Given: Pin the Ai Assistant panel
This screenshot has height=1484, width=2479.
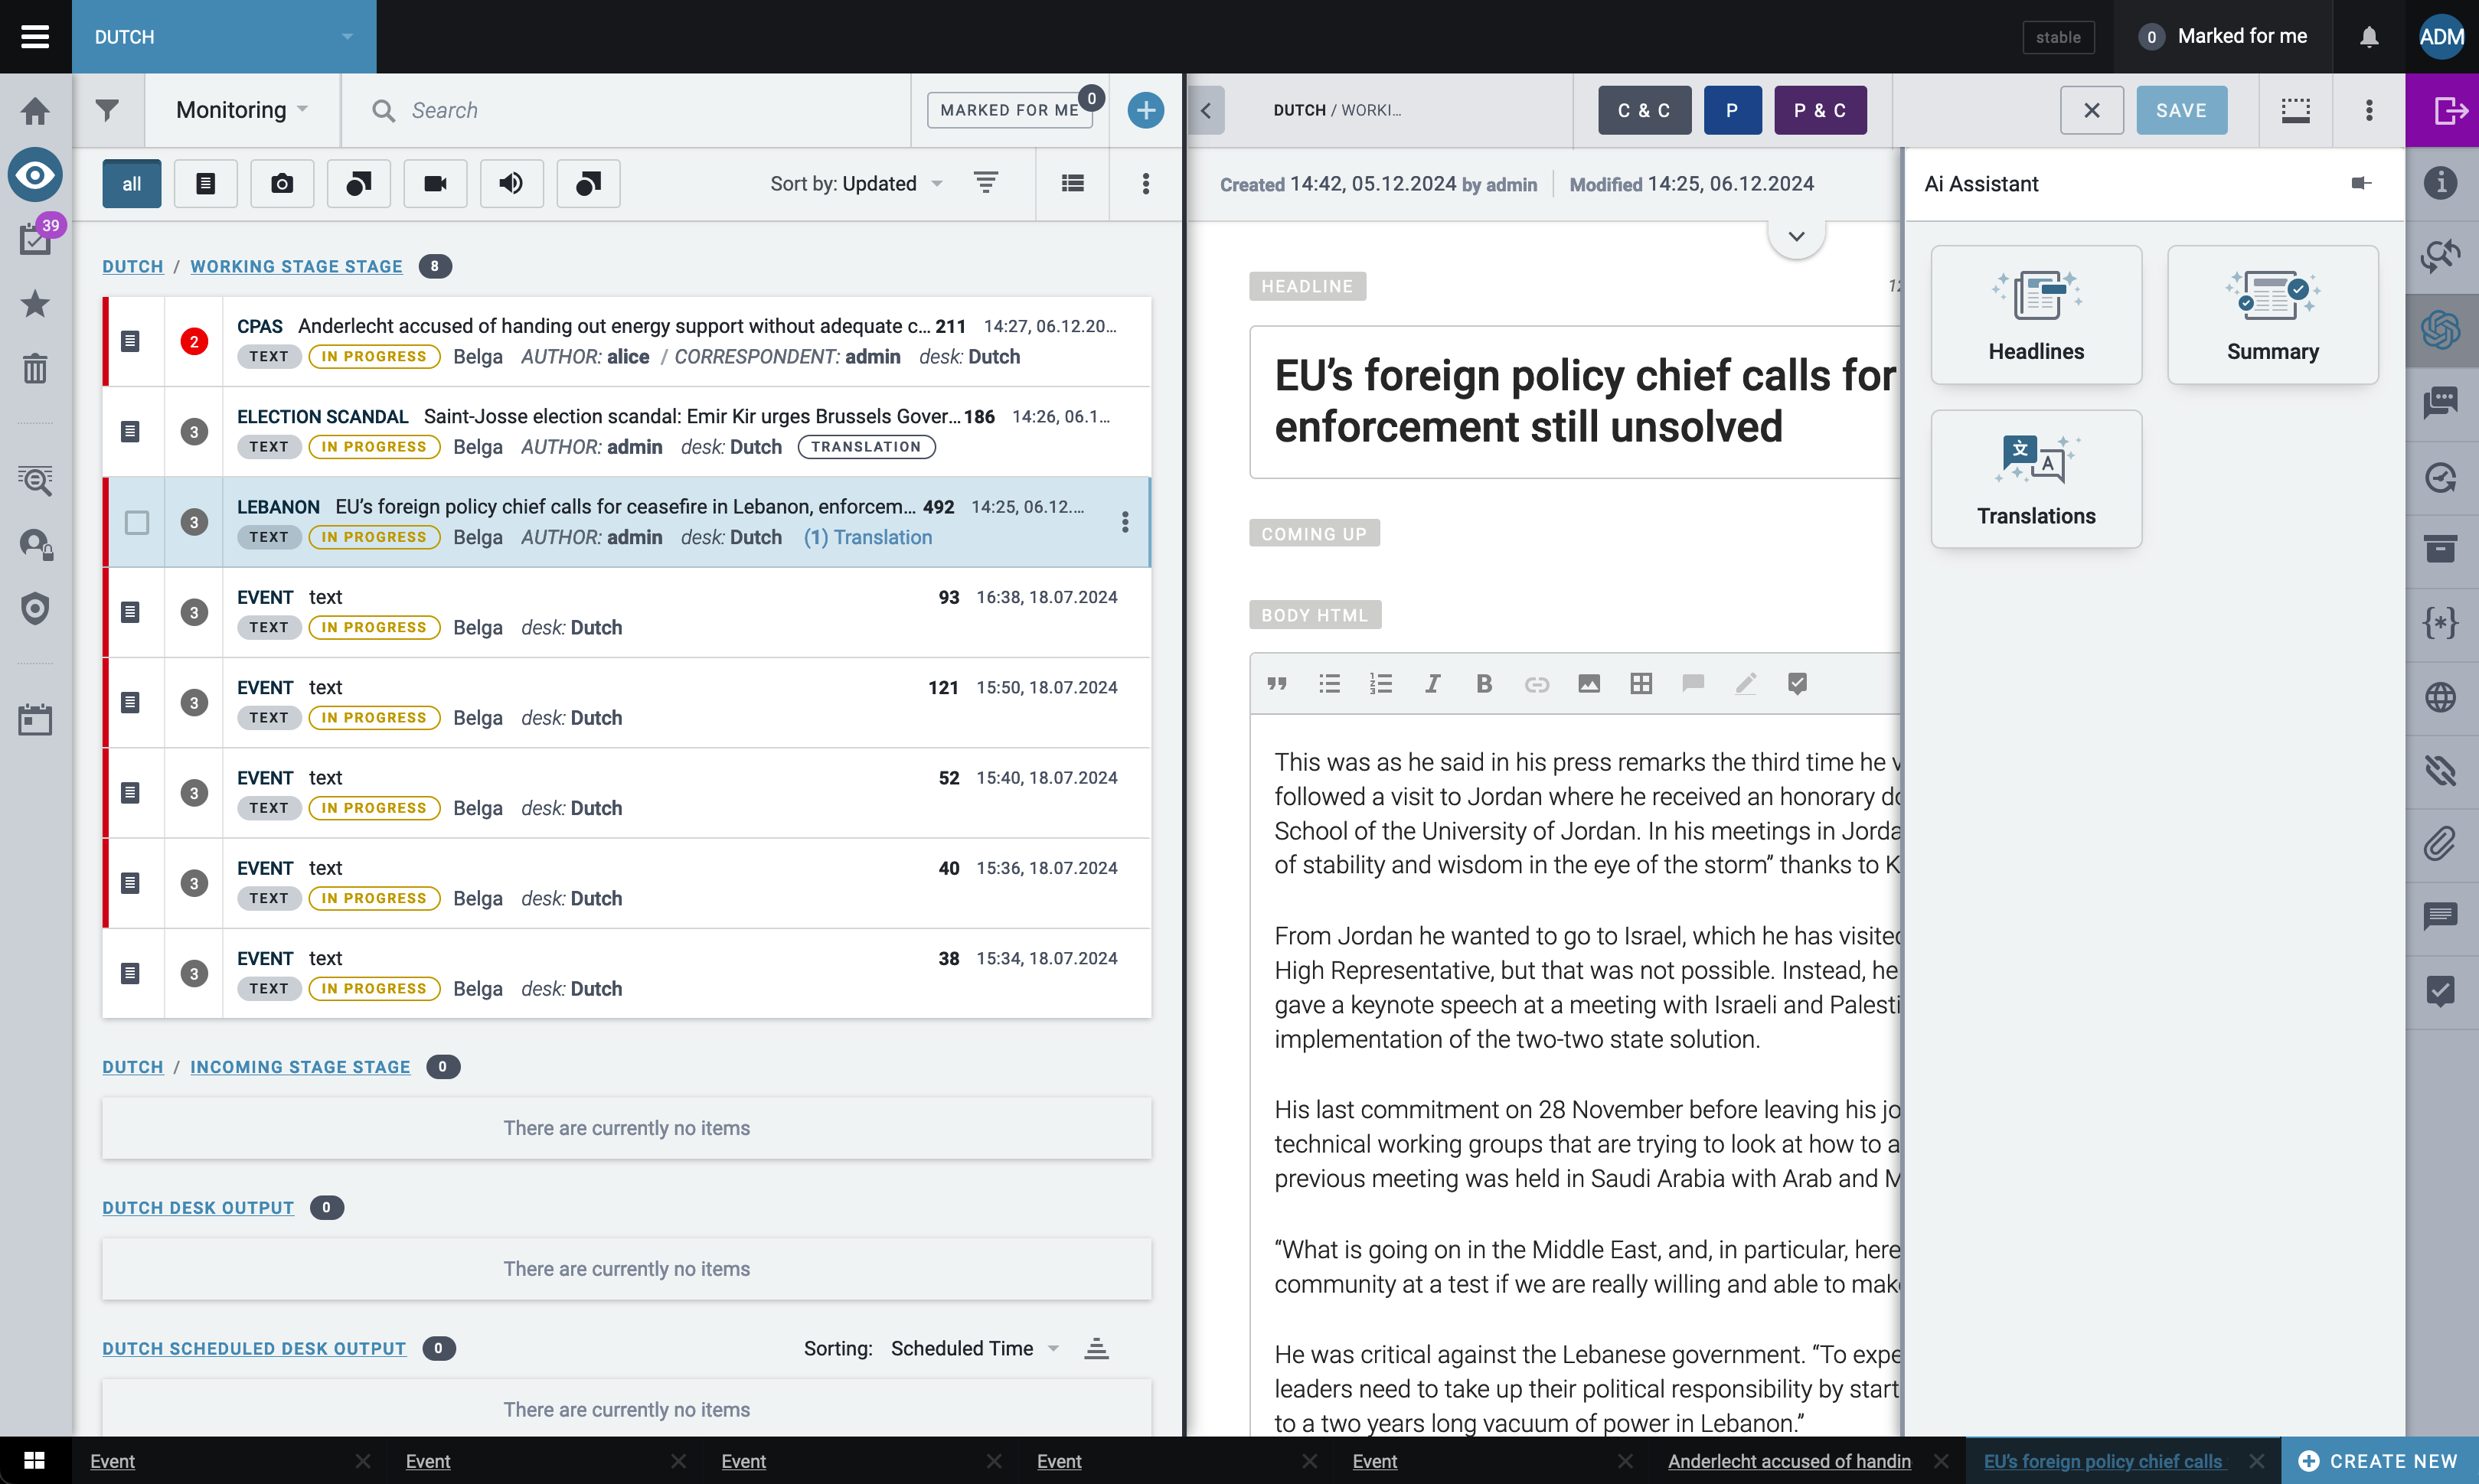Looking at the screenshot, I should click(x=2361, y=183).
